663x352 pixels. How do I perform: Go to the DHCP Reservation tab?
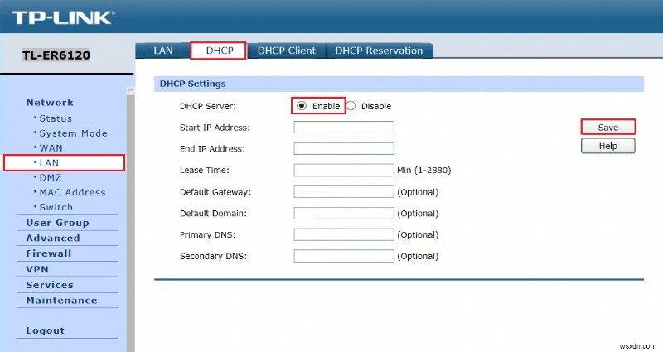379,51
